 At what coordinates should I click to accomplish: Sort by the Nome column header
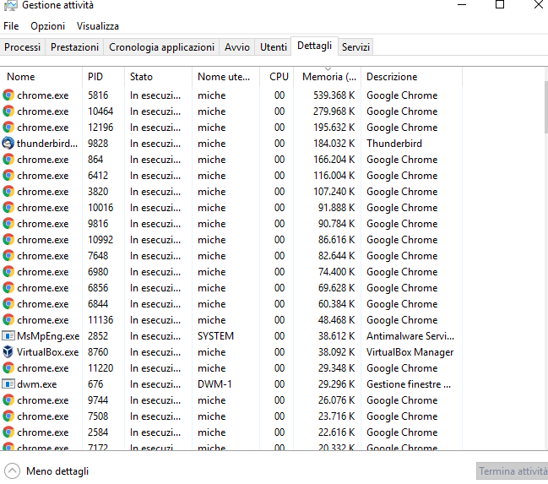[x=41, y=77]
